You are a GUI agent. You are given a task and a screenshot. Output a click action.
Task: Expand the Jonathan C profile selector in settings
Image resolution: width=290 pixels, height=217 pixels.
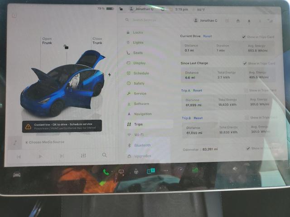(x=206, y=20)
